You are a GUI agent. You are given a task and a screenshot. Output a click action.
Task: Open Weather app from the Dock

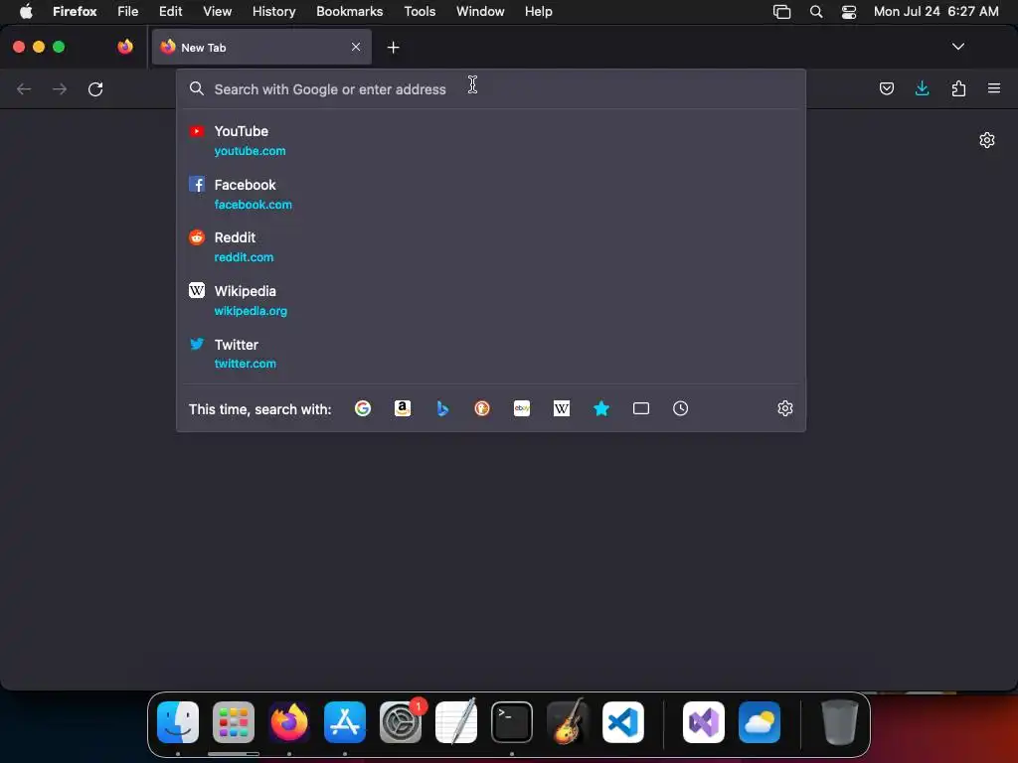click(760, 722)
